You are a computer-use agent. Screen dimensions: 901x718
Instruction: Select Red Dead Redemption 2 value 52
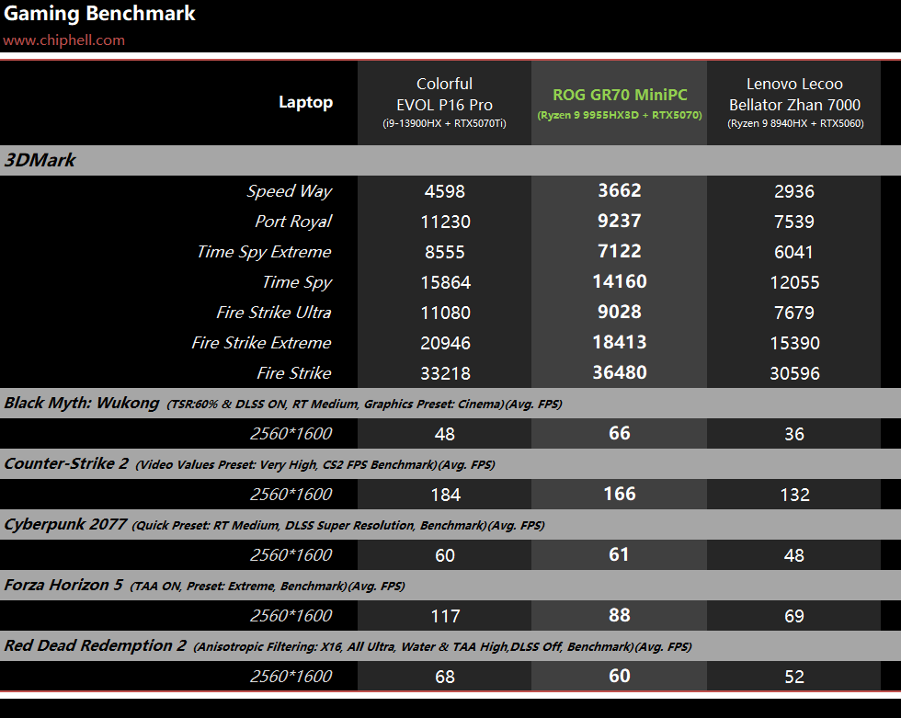click(794, 678)
